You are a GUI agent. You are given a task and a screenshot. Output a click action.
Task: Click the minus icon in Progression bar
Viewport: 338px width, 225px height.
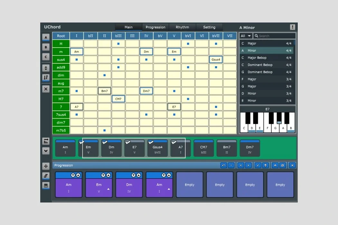tap(231, 165)
